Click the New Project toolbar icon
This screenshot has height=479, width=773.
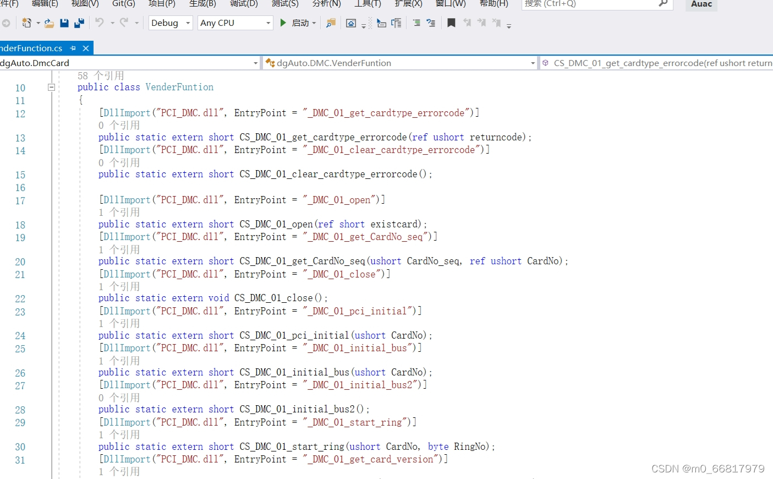coord(26,23)
